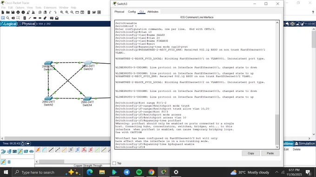Screen dimensions: 316x177
Task: Pick the Fiber orange cable
Action: point(64,150)
